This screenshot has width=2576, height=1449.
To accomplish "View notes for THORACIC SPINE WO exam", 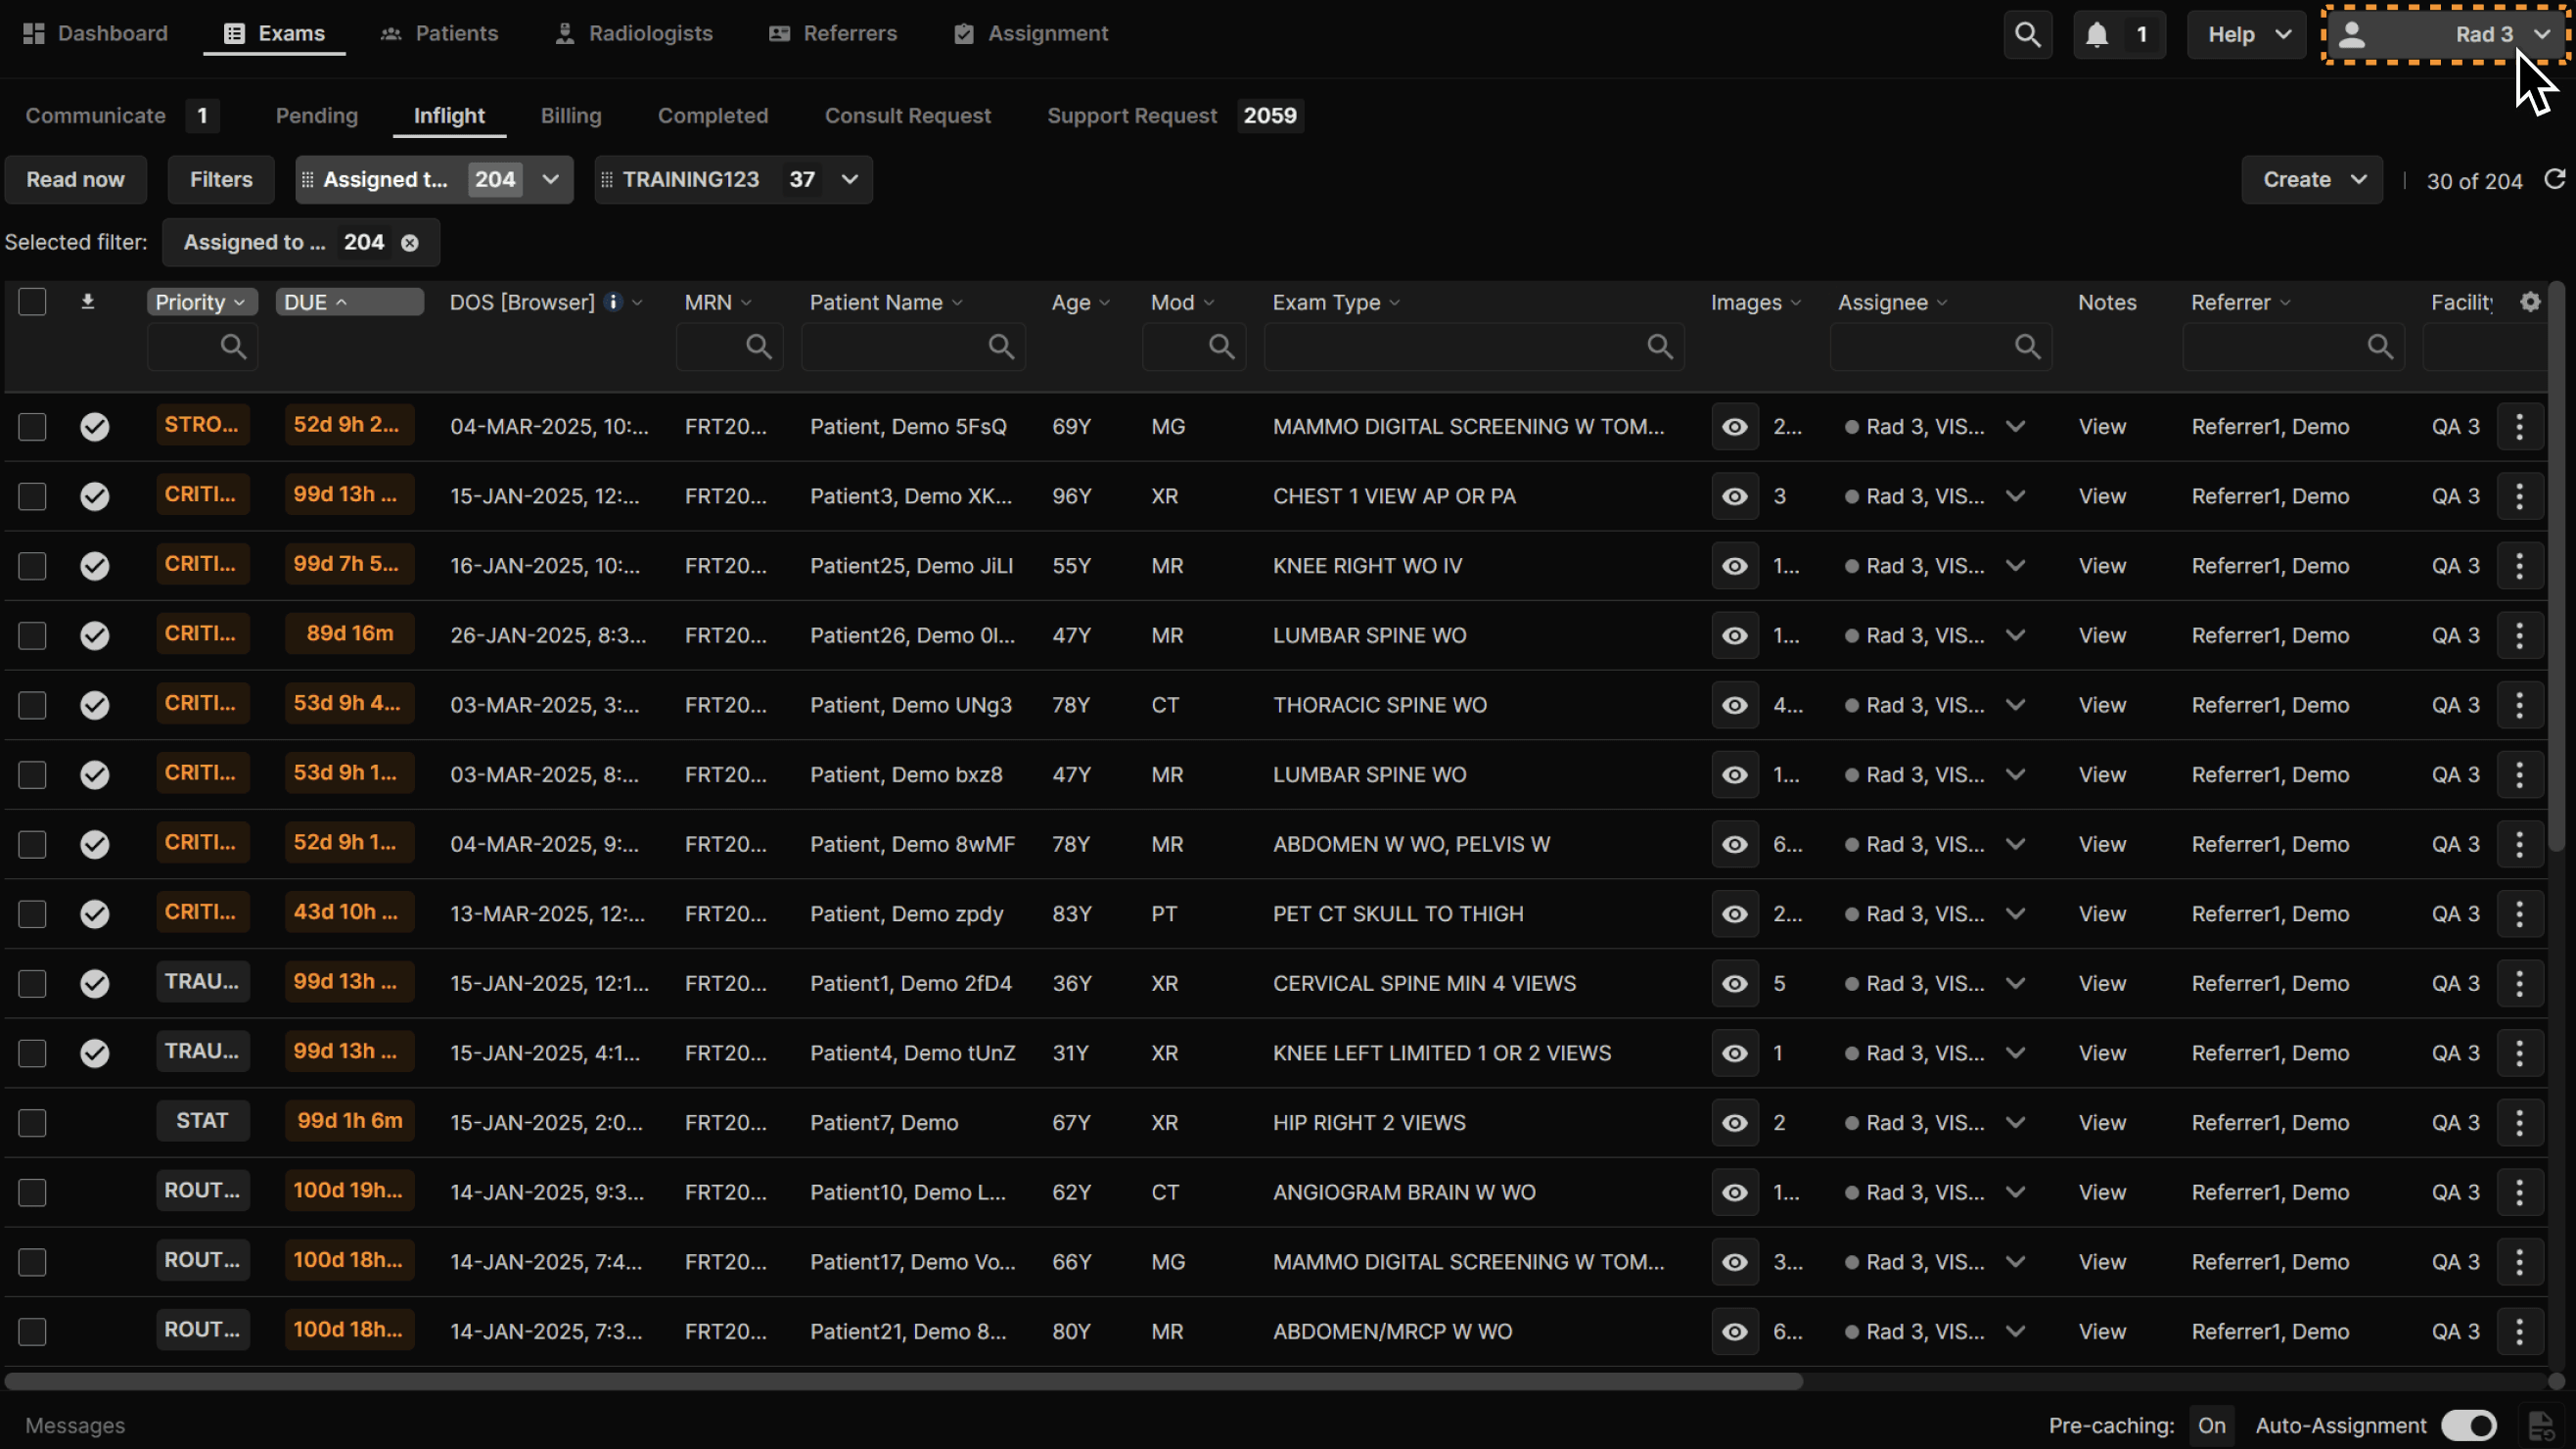I will pyautogui.click(x=2102, y=705).
